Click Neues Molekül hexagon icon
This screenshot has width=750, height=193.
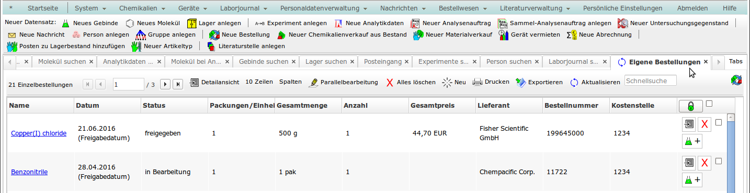(x=130, y=24)
